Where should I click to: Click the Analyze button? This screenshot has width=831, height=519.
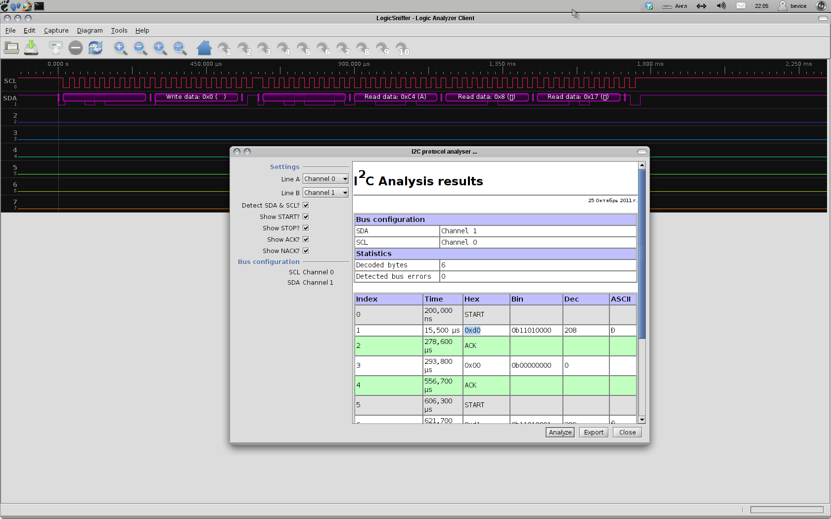pos(560,432)
